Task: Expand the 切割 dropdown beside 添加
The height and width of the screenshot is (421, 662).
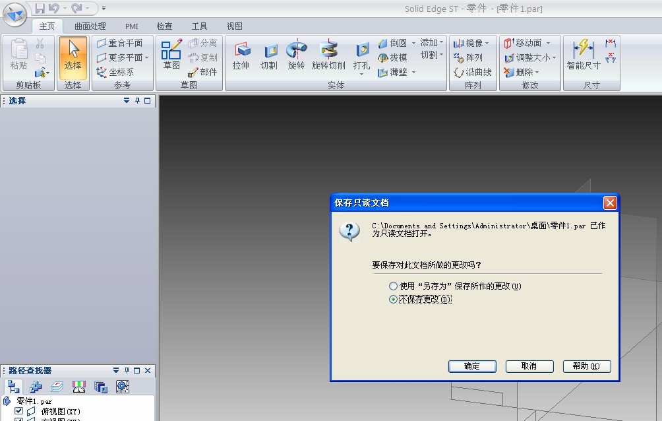Action: [x=431, y=55]
